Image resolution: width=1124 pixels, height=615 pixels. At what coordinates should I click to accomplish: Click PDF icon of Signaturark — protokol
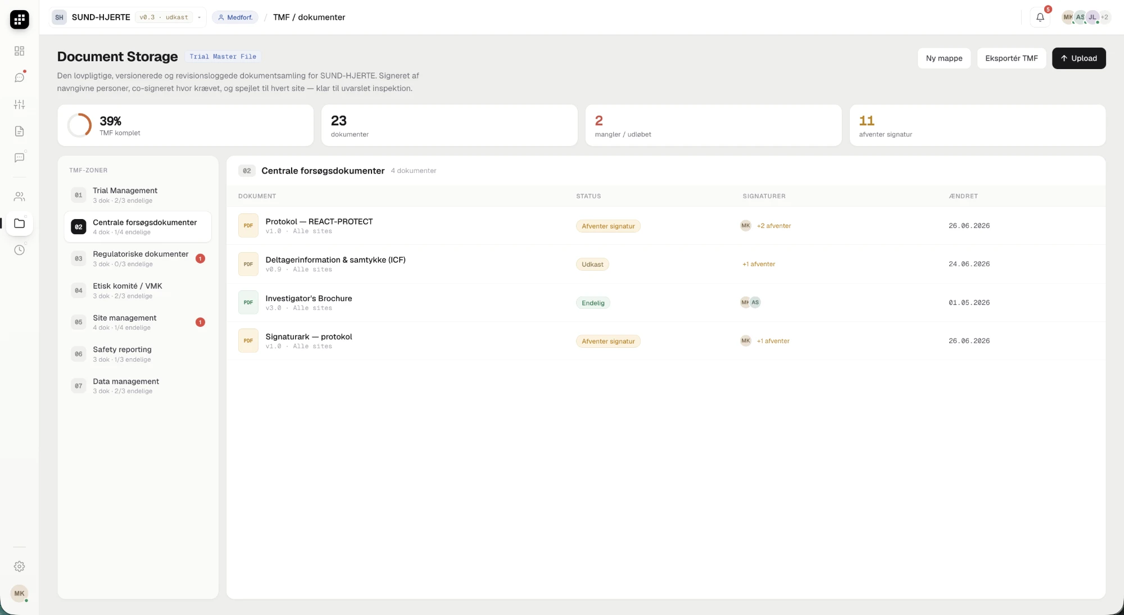pos(248,341)
